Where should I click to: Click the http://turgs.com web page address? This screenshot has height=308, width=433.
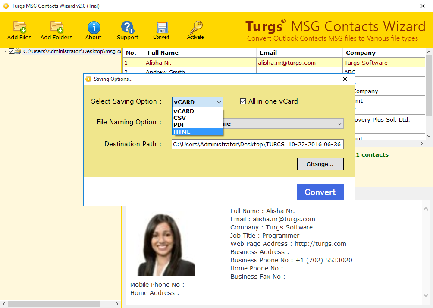pyautogui.click(x=320, y=244)
